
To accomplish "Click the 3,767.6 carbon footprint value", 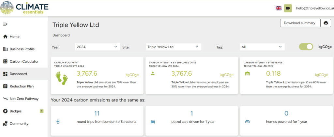I will (87, 73).
